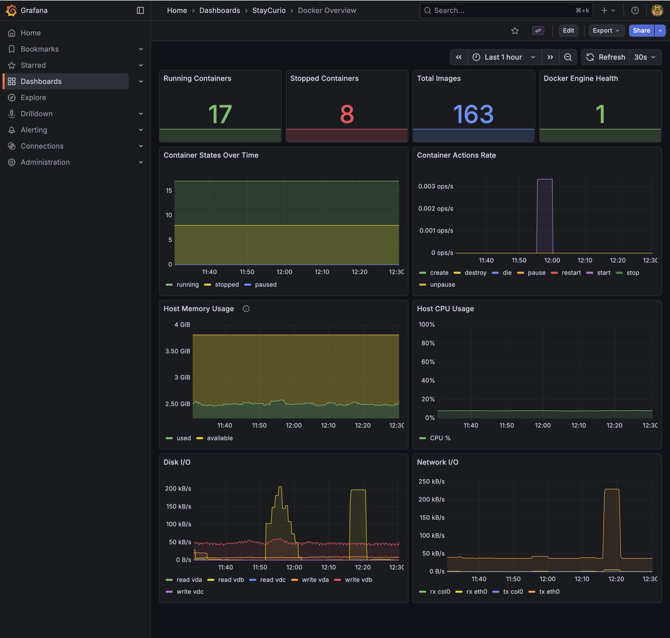Image resolution: width=670 pixels, height=638 pixels.
Task: Mark dashboard as favorite with star icon
Action: point(515,31)
